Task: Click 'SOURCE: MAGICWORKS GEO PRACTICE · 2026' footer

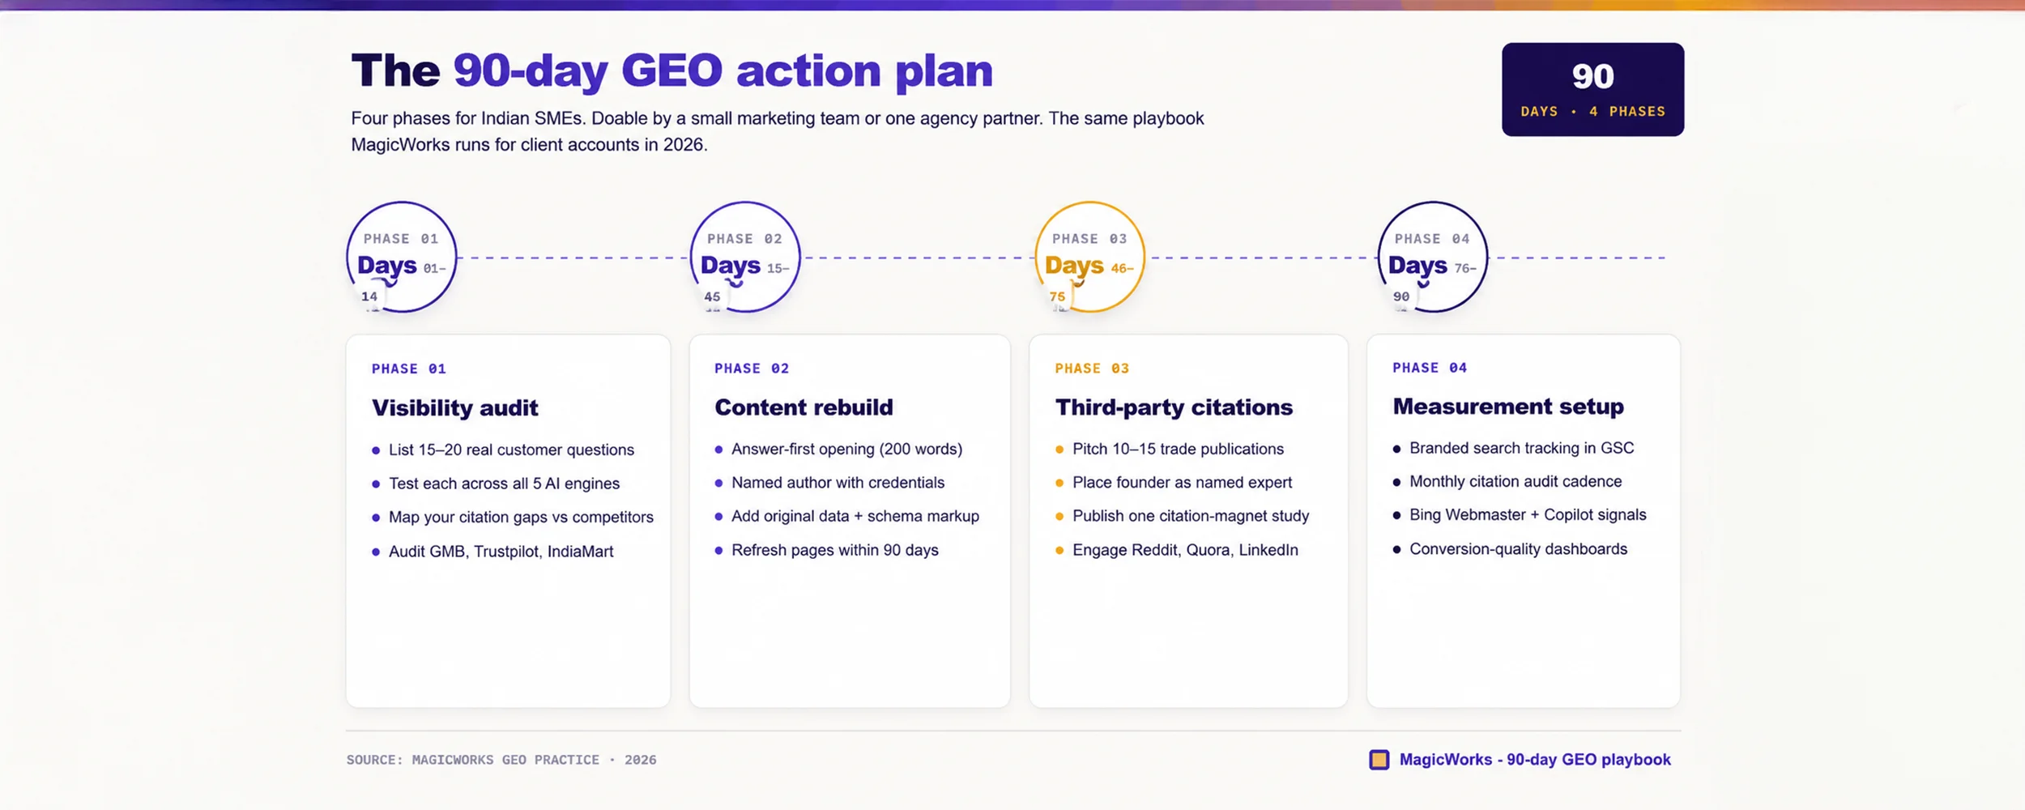Action: coord(501,760)
